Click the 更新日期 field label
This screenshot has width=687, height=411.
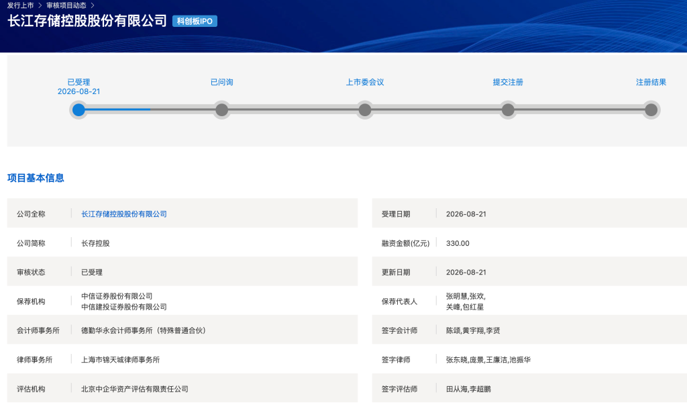click(396, 273)
